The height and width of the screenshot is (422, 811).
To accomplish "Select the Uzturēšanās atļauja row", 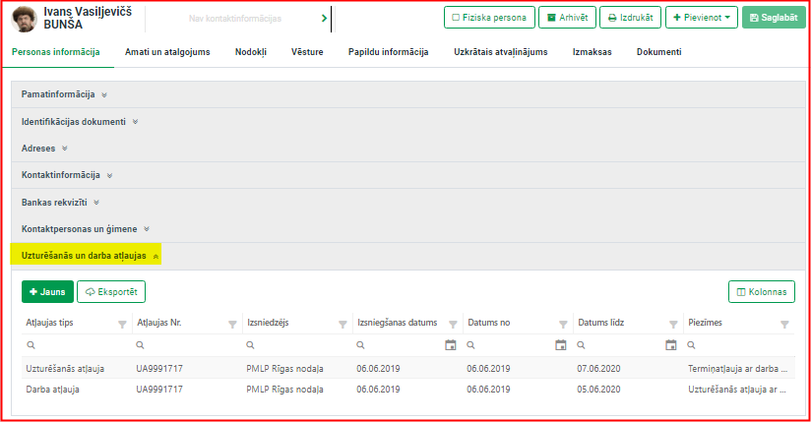I will pos(408,368).
